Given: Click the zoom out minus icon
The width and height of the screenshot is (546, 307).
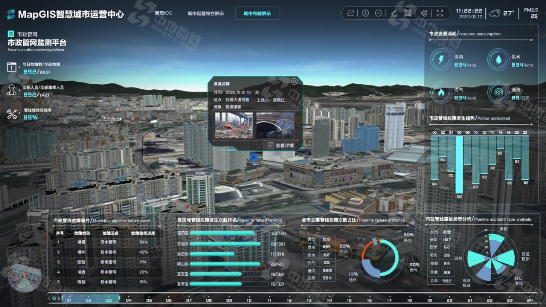Looking at the screenshot, I should pos(379,13).
